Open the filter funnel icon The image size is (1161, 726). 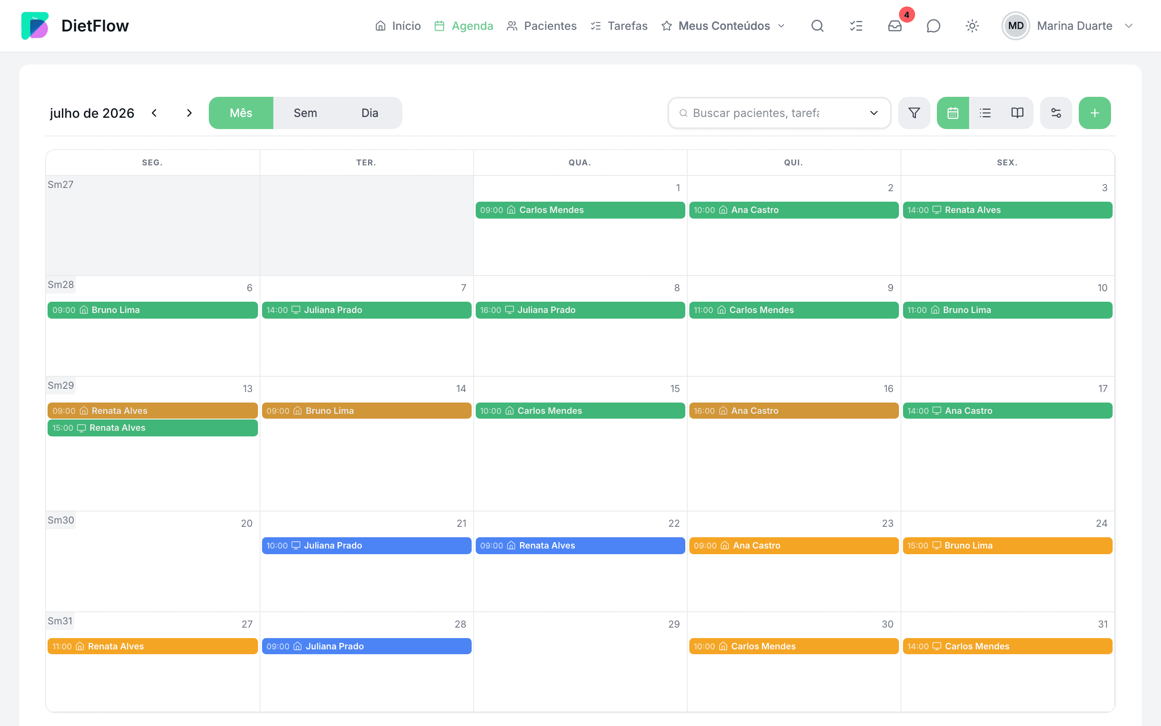[914, 113]
